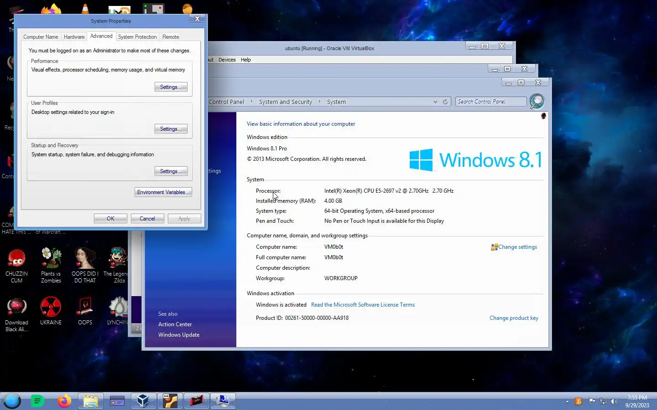Select the UKRAINE radiation desktop icon
The width and height of the screenshot is (657, 410).
click(x=51, y=311)
